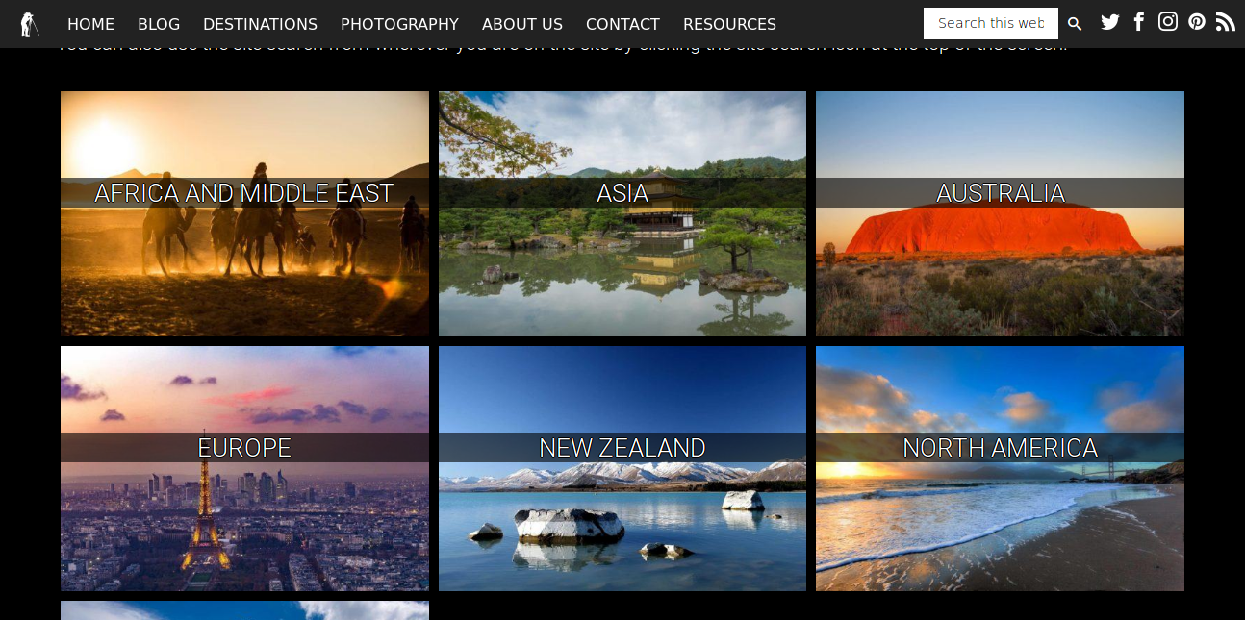Open the Africa and Middle East destination thumbnail
The height and width of the screenshot is (620, 1245).
coord(244,213)
